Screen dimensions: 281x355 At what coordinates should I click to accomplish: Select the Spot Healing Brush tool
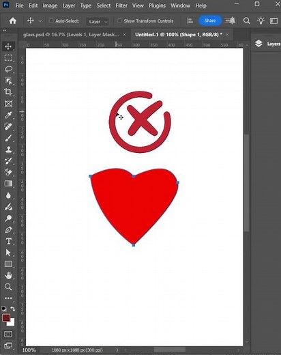[x=8, y=126]
